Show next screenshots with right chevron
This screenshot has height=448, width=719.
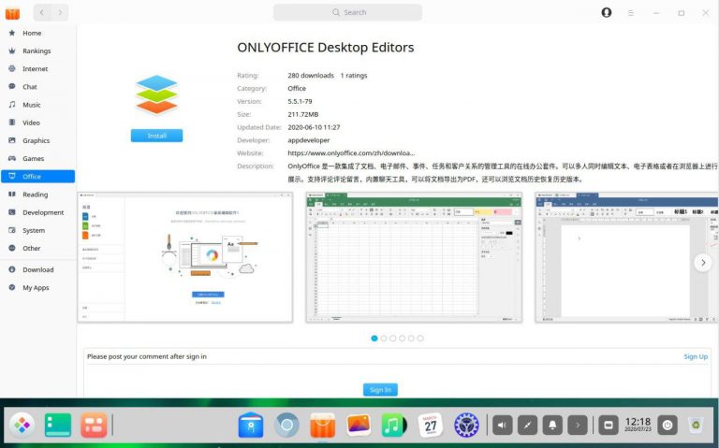703,263
